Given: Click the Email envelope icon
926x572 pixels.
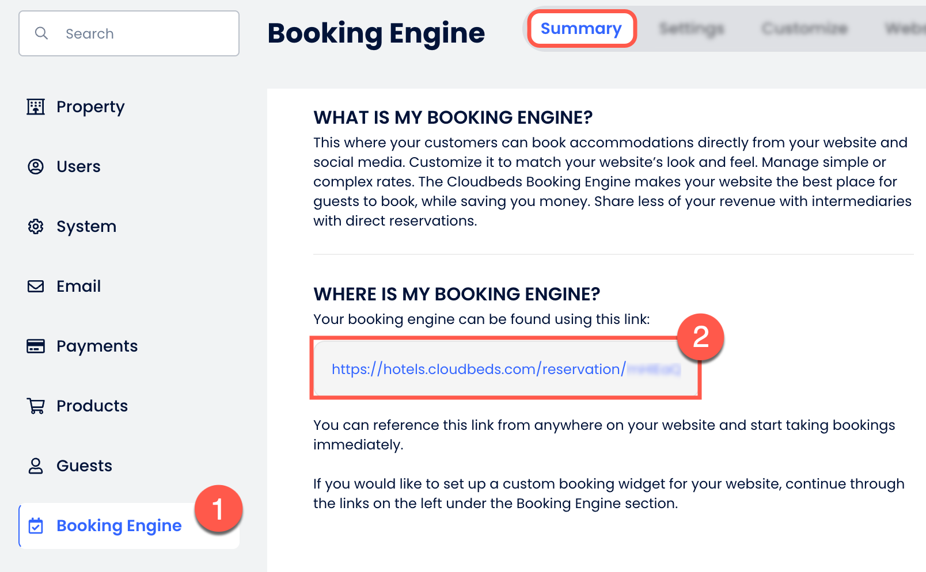Looking at the screenshot, I should (36, 286).
